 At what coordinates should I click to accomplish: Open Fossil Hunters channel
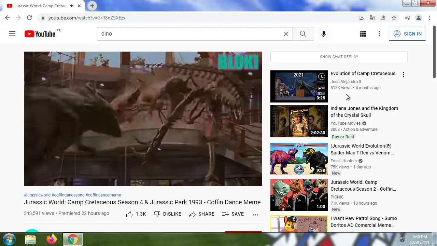(343, 161)
